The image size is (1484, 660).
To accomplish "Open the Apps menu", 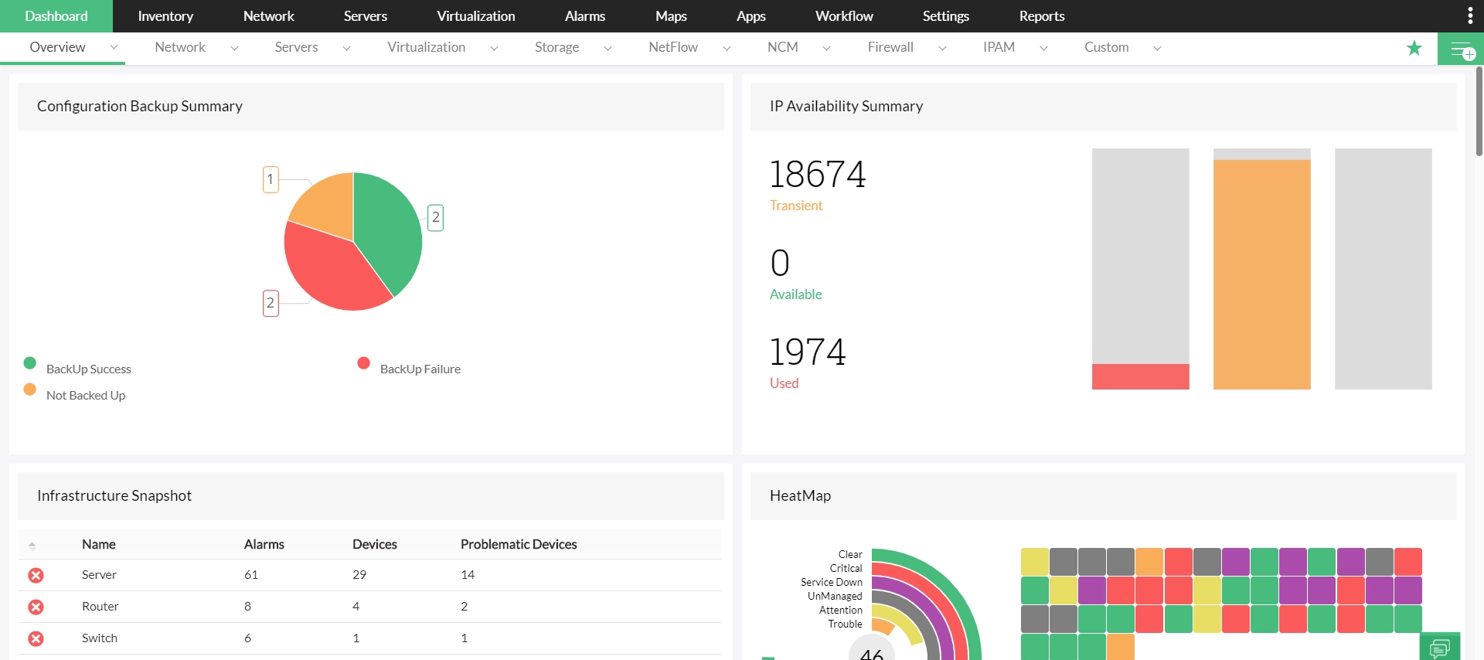I will click(751, 16).
